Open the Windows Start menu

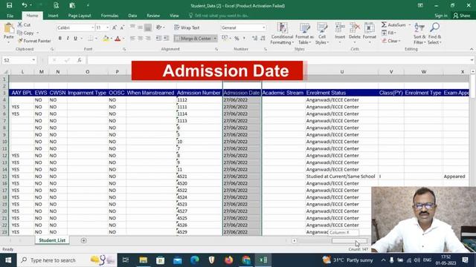[x=8, y=260]
